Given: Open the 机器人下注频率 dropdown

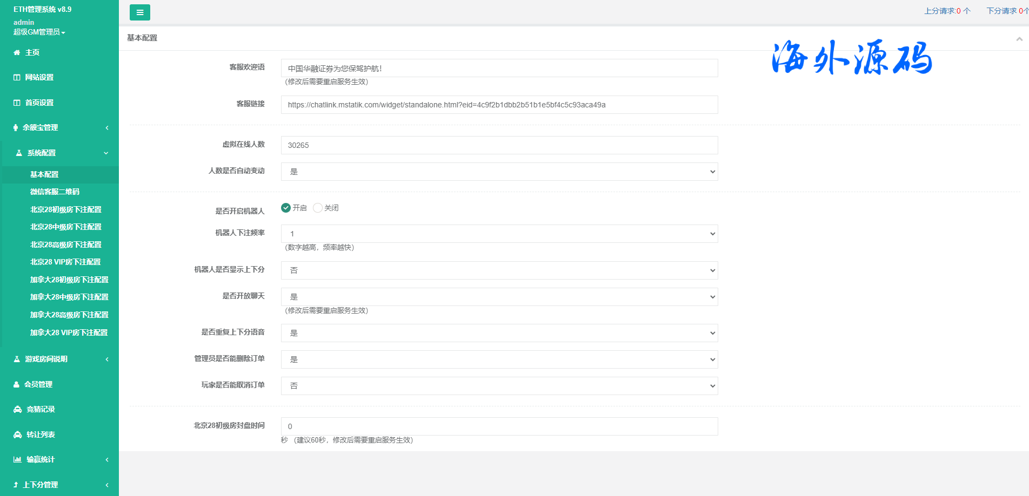Looking at the screenshot, I should pos(499,234).
